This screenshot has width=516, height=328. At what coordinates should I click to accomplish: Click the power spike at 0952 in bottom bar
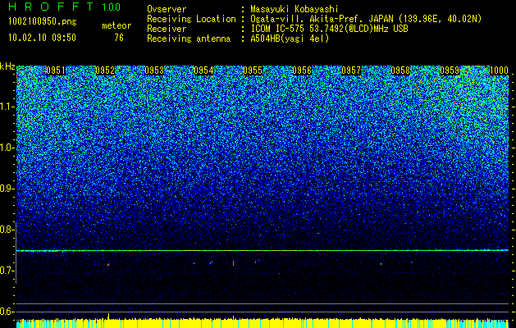108,317
